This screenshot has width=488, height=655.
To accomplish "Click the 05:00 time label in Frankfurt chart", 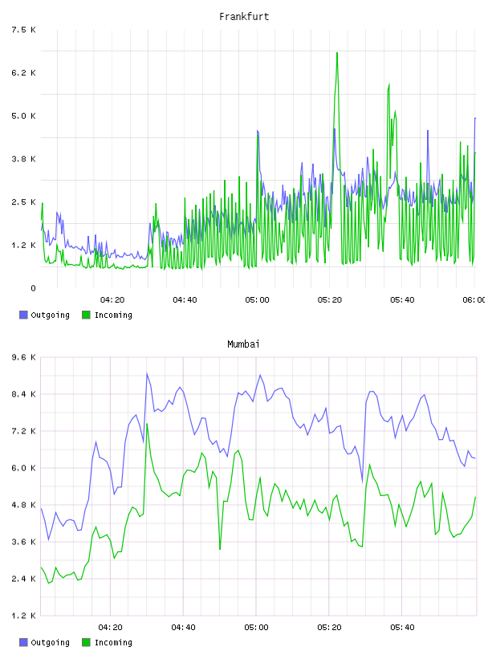I will 257,300.
